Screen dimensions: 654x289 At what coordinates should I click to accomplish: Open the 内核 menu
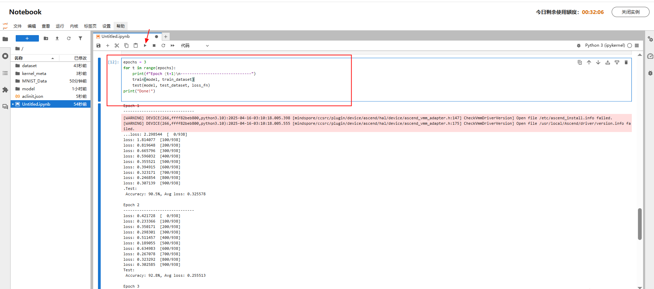click(74, 26)
